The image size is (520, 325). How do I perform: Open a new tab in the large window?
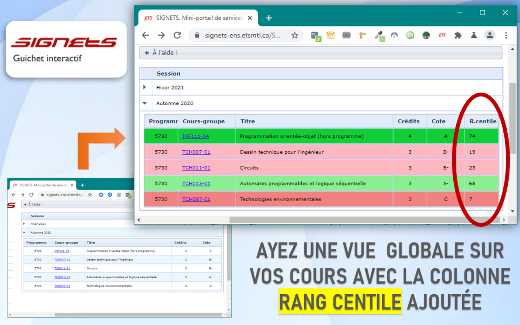tap(269, 18)
